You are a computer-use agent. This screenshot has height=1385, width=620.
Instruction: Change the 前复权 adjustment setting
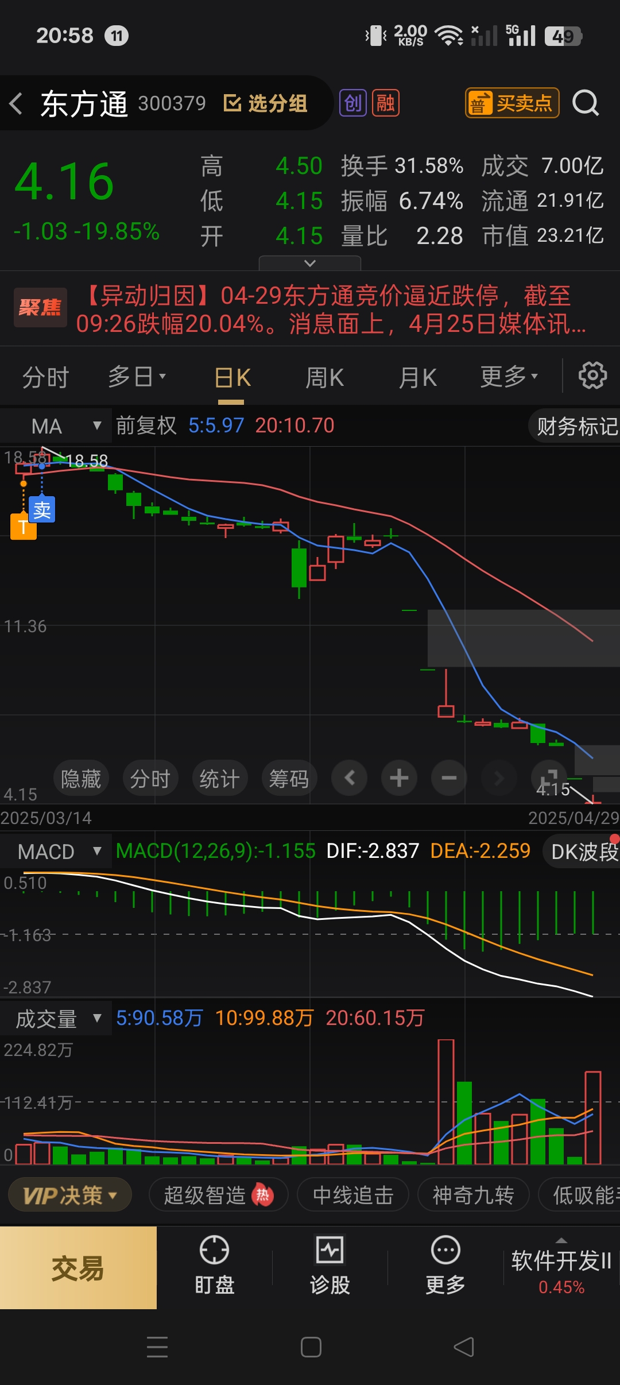click(146, 425)
